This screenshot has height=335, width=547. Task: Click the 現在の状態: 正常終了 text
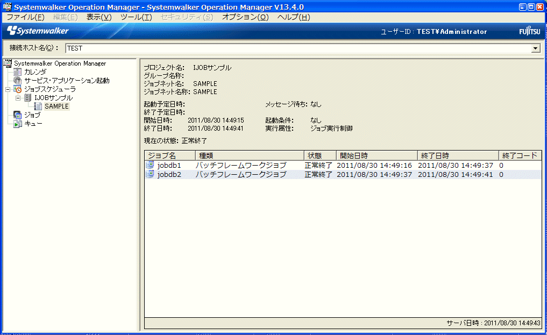175,141
